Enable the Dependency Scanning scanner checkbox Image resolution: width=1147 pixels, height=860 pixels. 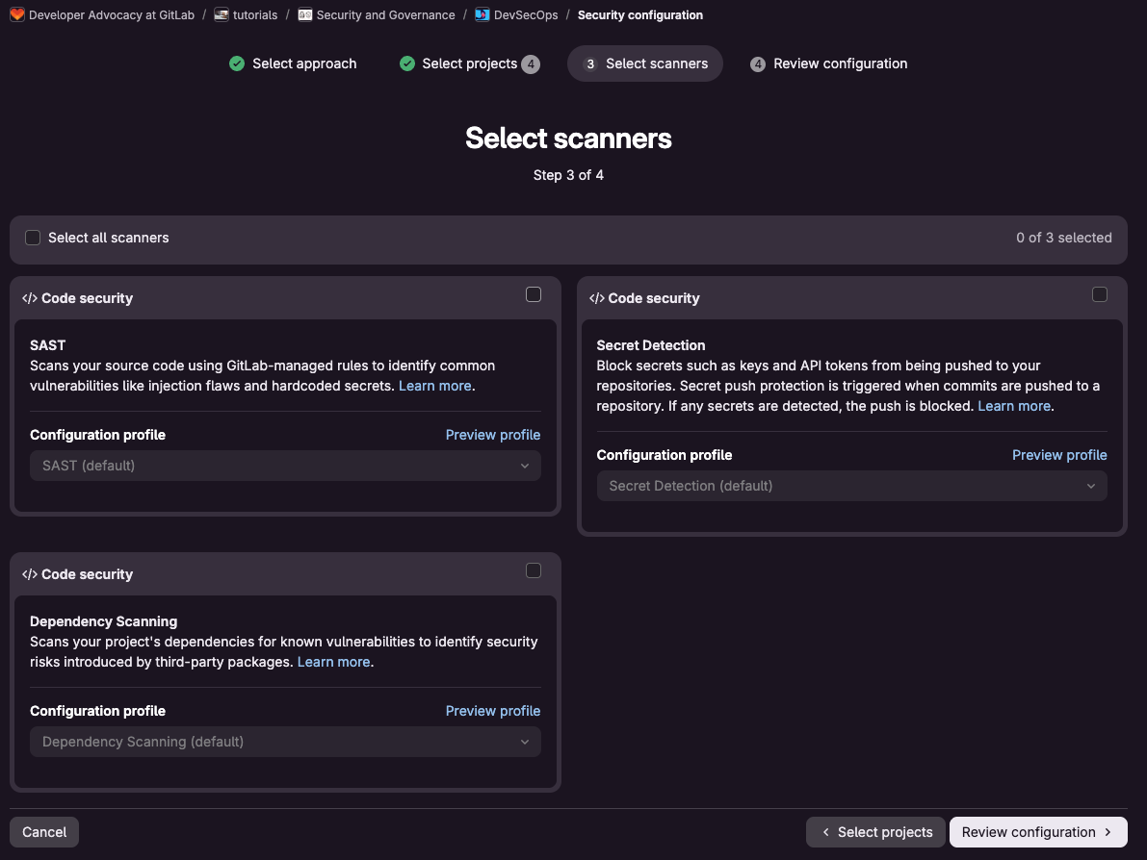(x=534, y=570)
